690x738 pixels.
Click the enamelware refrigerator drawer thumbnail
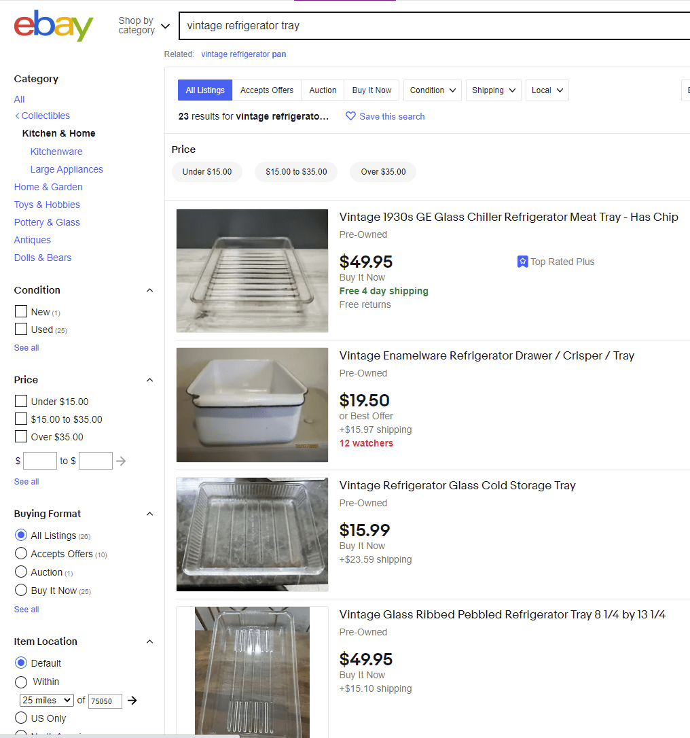251,405
